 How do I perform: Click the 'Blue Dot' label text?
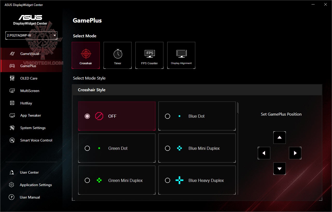197,116
